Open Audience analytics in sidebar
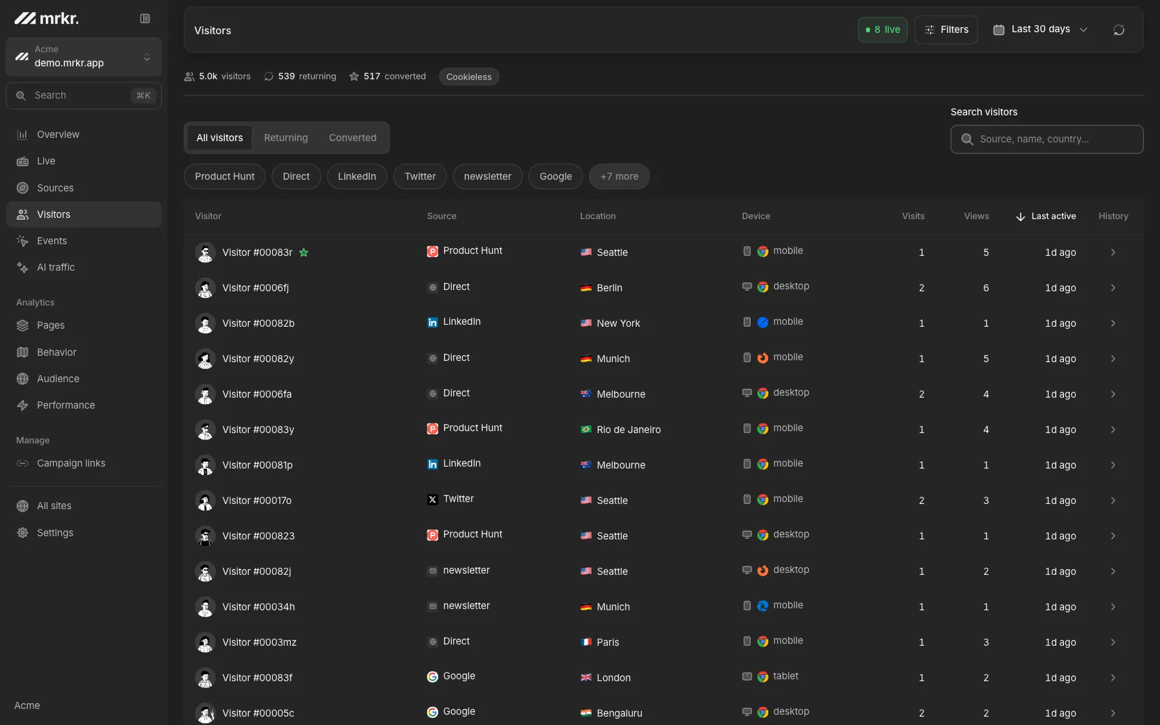The height and width of the screenshot is (725, 1160). (x=84, y=379)
